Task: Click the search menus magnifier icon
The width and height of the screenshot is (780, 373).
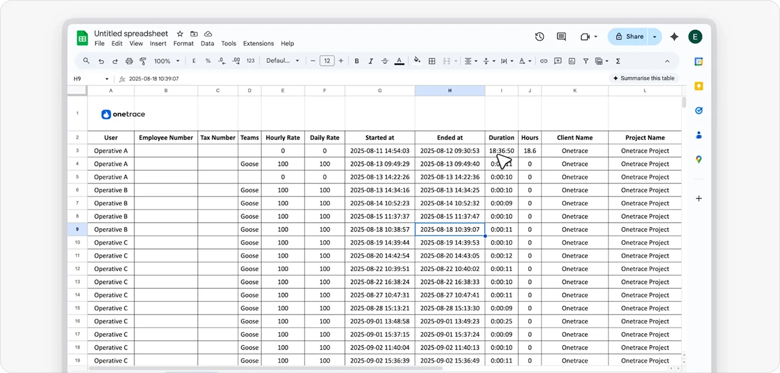Action: (x=86, y=61)
